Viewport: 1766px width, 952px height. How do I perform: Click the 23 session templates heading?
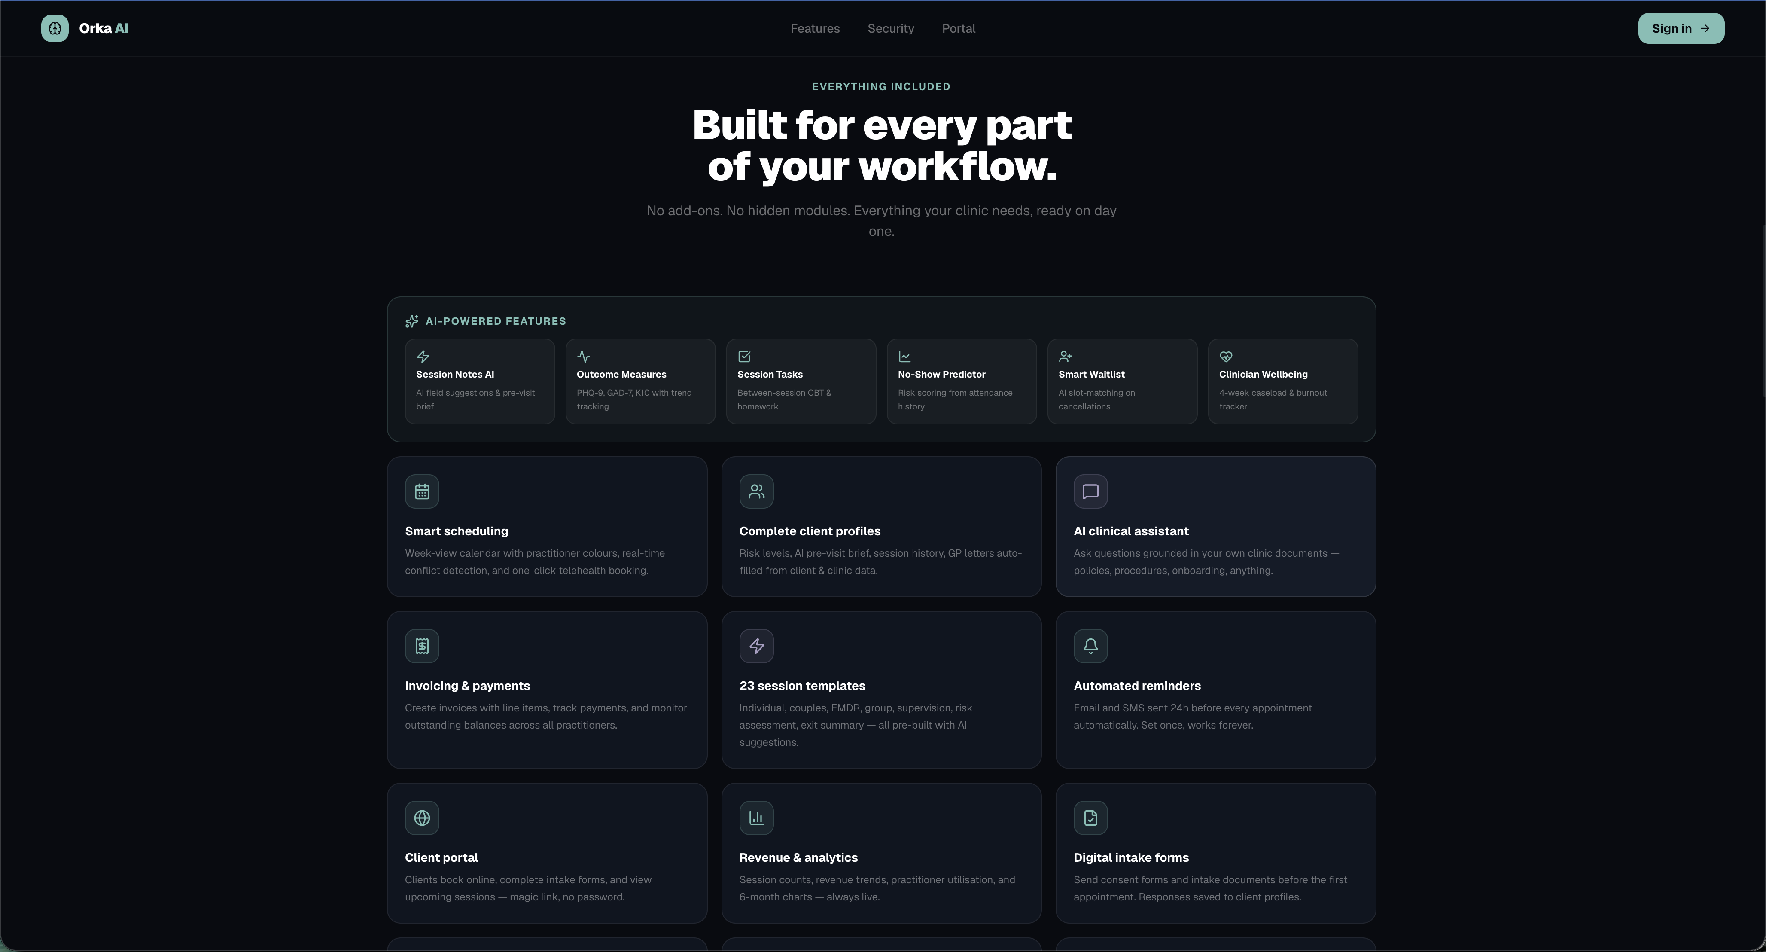click(802, 686)
